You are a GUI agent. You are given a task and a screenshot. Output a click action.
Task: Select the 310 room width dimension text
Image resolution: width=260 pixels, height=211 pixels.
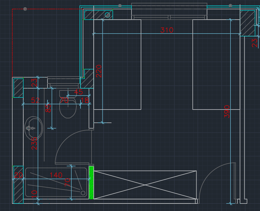167,30
